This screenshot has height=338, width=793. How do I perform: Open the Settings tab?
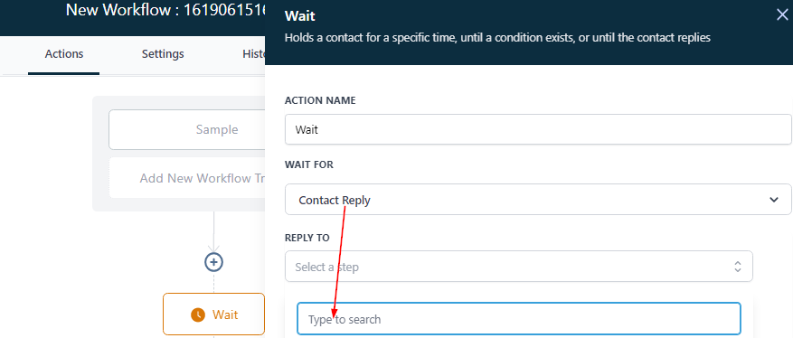point(163,54)
